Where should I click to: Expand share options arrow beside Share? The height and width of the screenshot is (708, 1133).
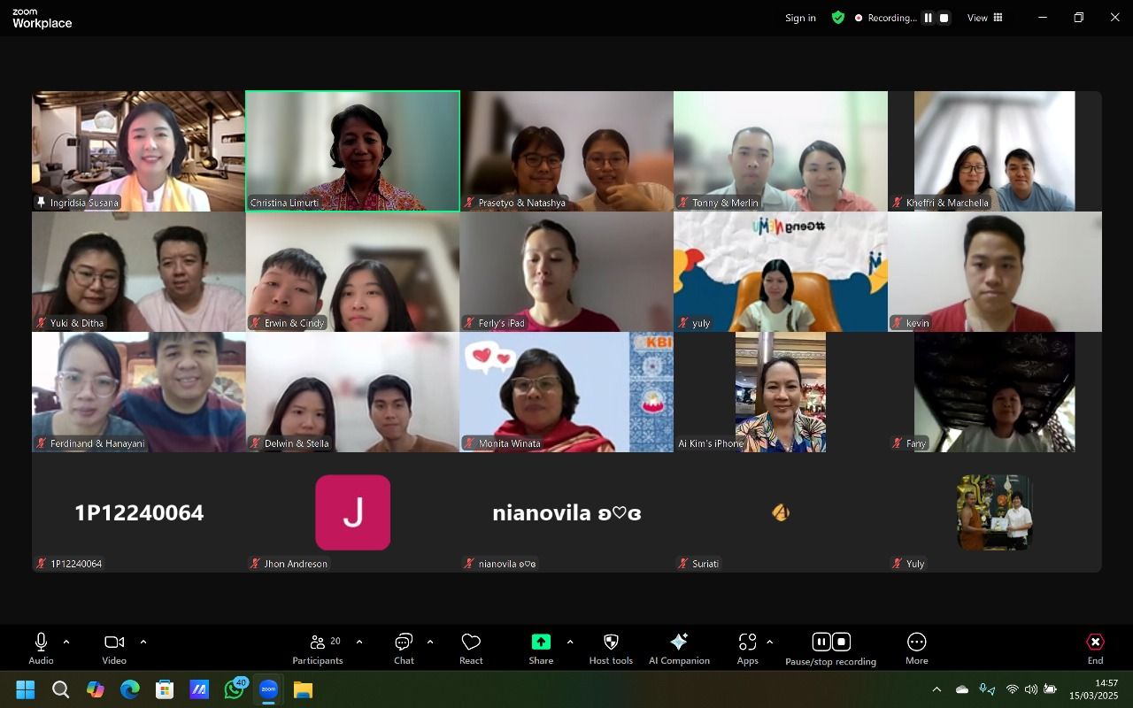pos(570,642)
